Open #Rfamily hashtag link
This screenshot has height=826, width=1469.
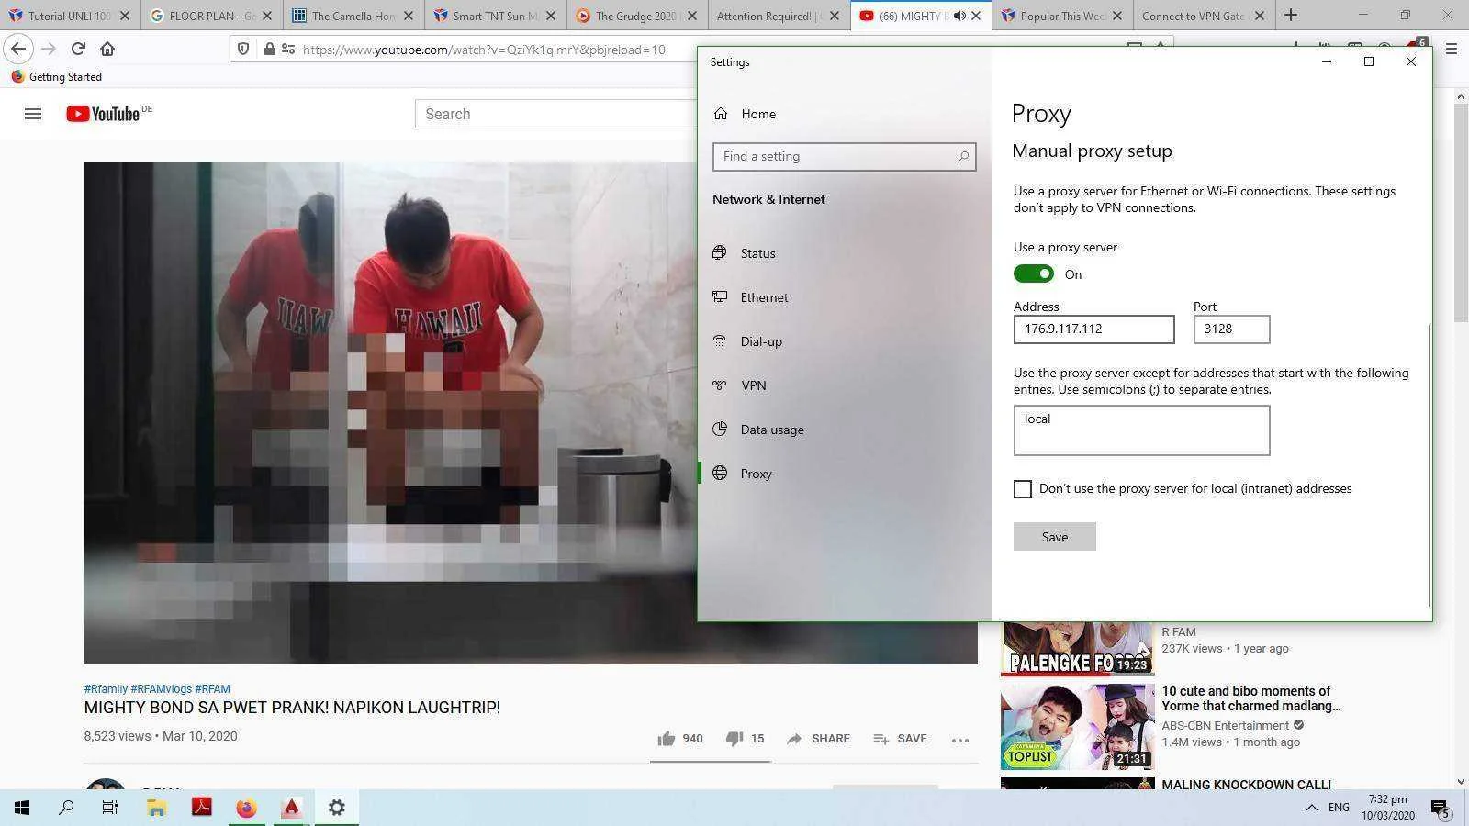pyautogui.click(x=106, y=688)
